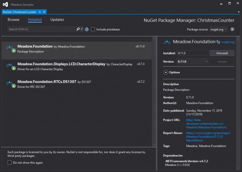This screenshot has height=172, width=242.
Task: Check the Do not show this again box
Action: (10, 163)
